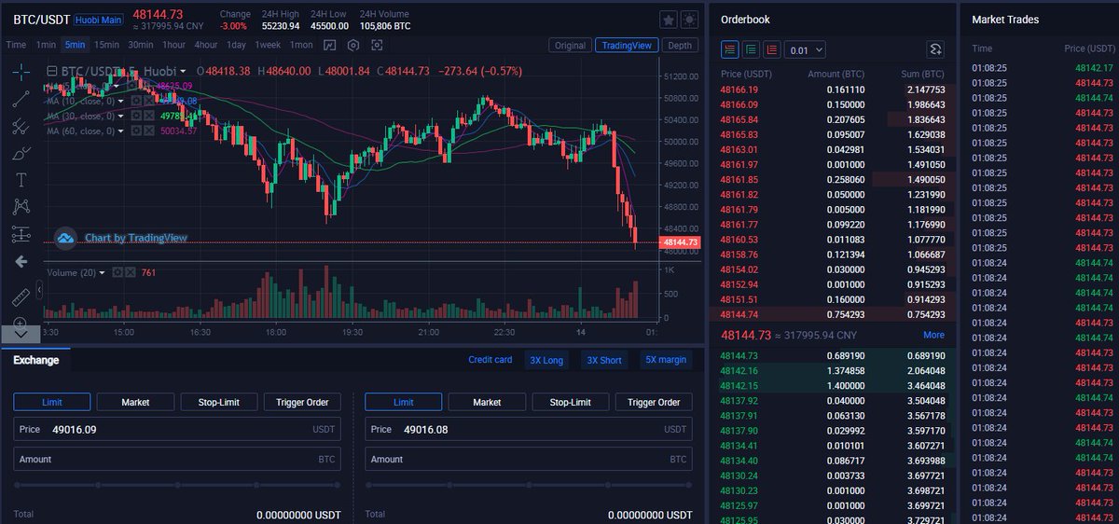Select the XABCD pattern tool

[x=21, y=207]
